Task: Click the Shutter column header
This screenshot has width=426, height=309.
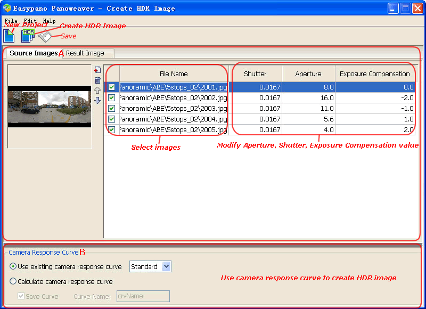Action: (x=255, y=74)
